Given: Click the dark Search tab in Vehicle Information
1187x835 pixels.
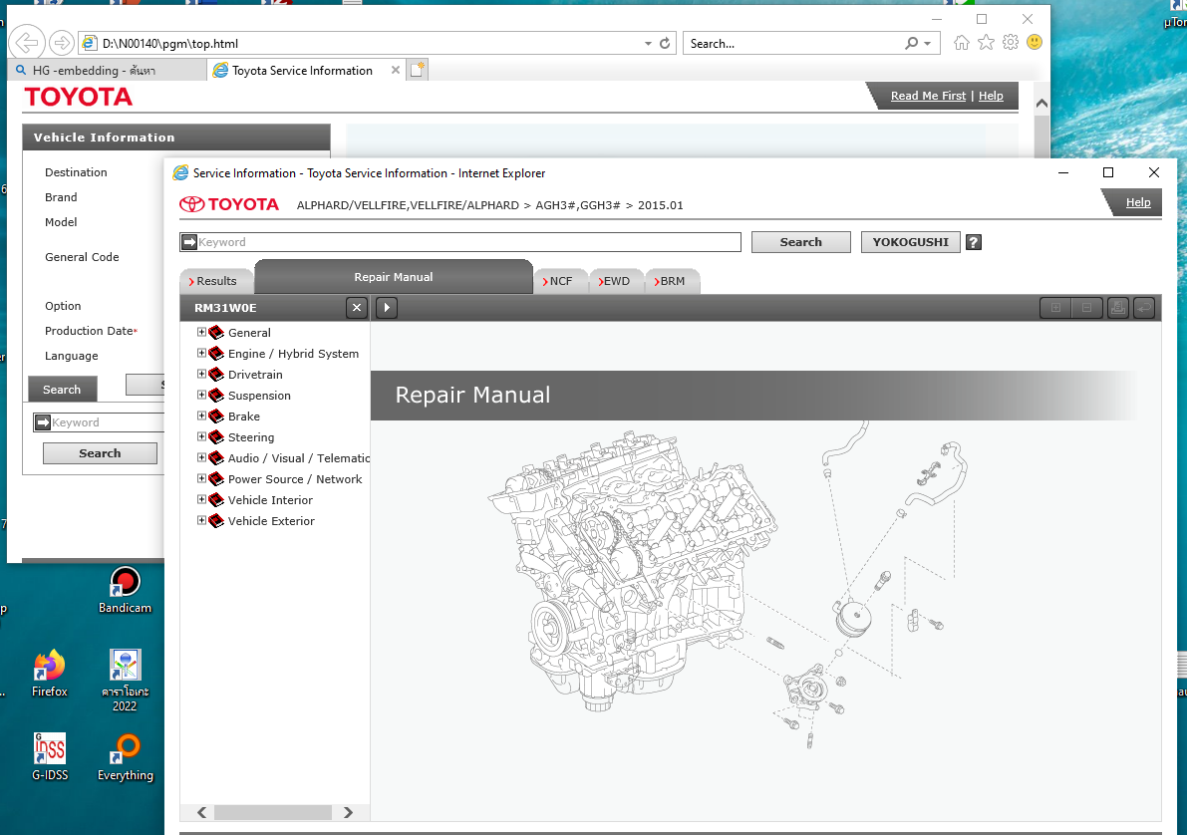Looking at the screenshot, I should (62, 390).
